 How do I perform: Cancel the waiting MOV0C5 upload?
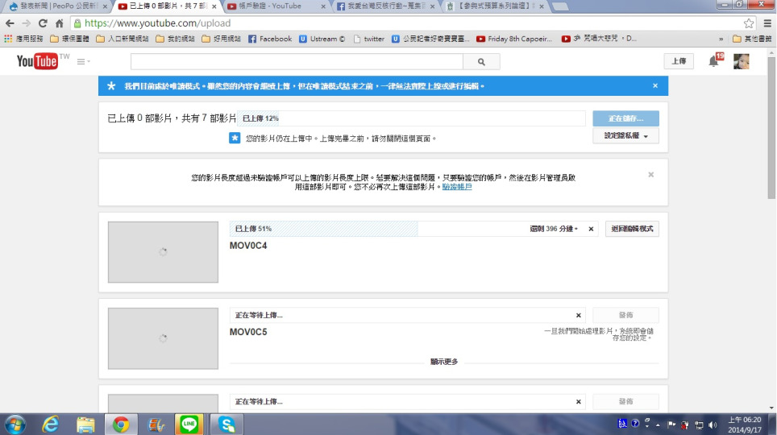click(x=578, y=316)
